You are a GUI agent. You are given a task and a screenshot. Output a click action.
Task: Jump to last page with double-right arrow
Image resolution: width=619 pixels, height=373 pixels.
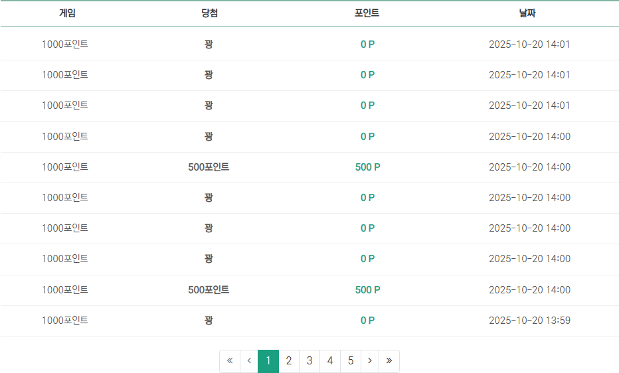pos(389,361)
